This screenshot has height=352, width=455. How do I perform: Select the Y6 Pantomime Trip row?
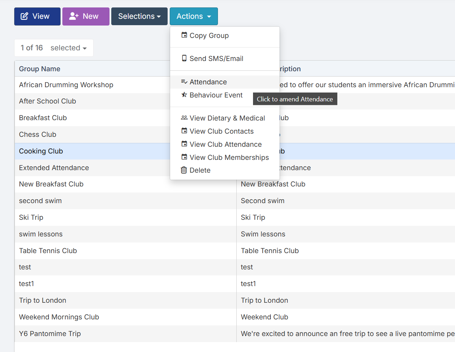click(50, 334)
